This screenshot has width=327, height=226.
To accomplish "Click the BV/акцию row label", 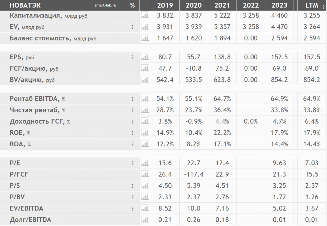I will 32,80.
